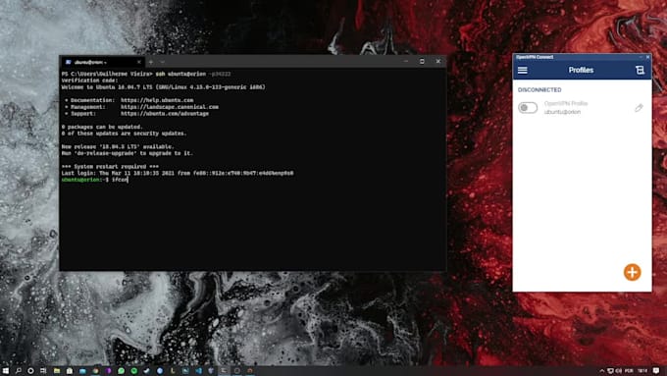Open the notification action center icon

coord(656,371)
